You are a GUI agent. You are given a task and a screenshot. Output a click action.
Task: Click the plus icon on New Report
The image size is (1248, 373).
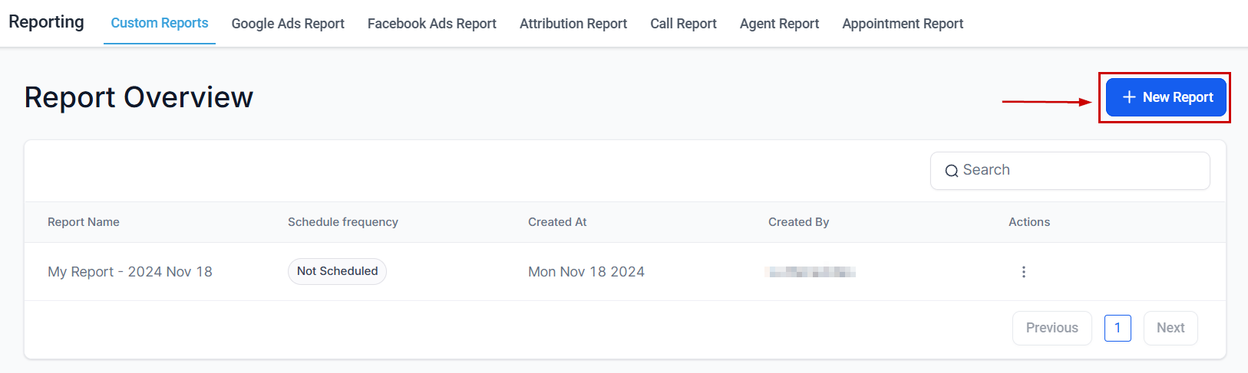[1129, 97]
